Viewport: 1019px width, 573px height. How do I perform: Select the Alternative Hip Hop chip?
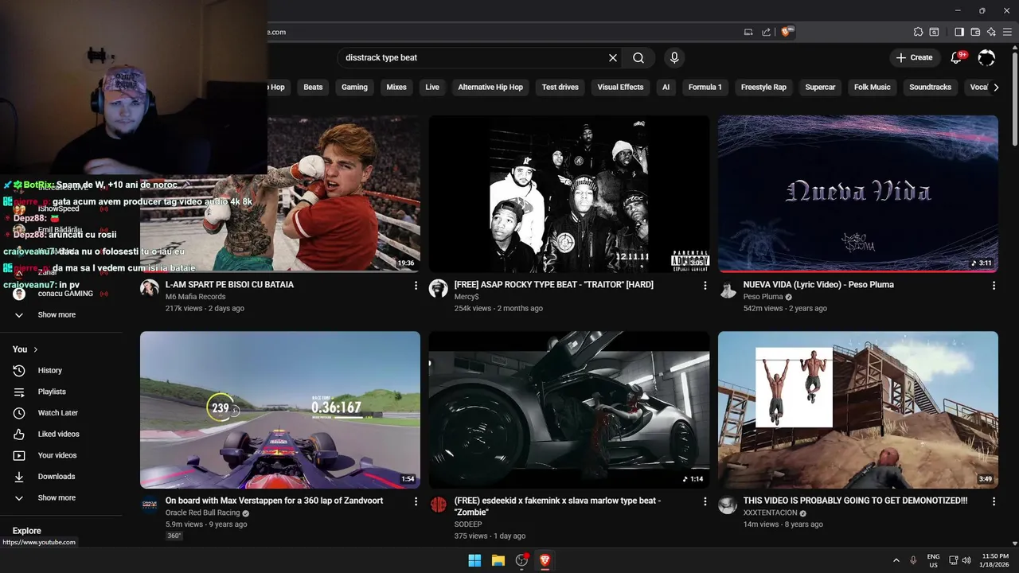coord(490,87)
